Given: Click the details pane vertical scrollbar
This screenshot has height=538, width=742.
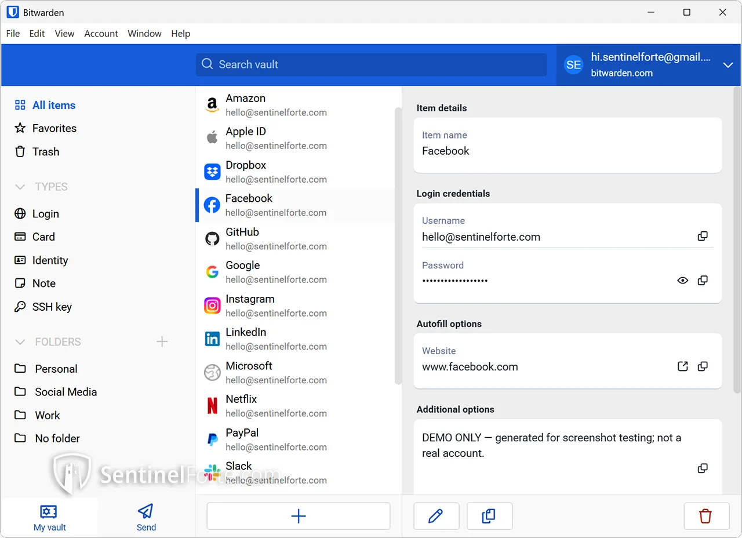Looking at the screenshot, I should [x=737, y=240].
